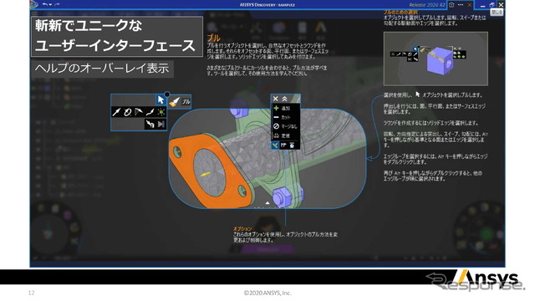Click the ANSYS Discovery application logo
The image size is (535, 301).
(x=33, y=4)
